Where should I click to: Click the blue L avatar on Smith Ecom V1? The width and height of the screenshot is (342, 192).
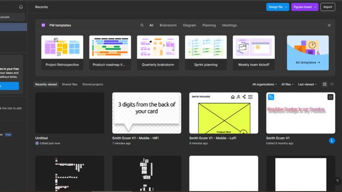point(332,141)
